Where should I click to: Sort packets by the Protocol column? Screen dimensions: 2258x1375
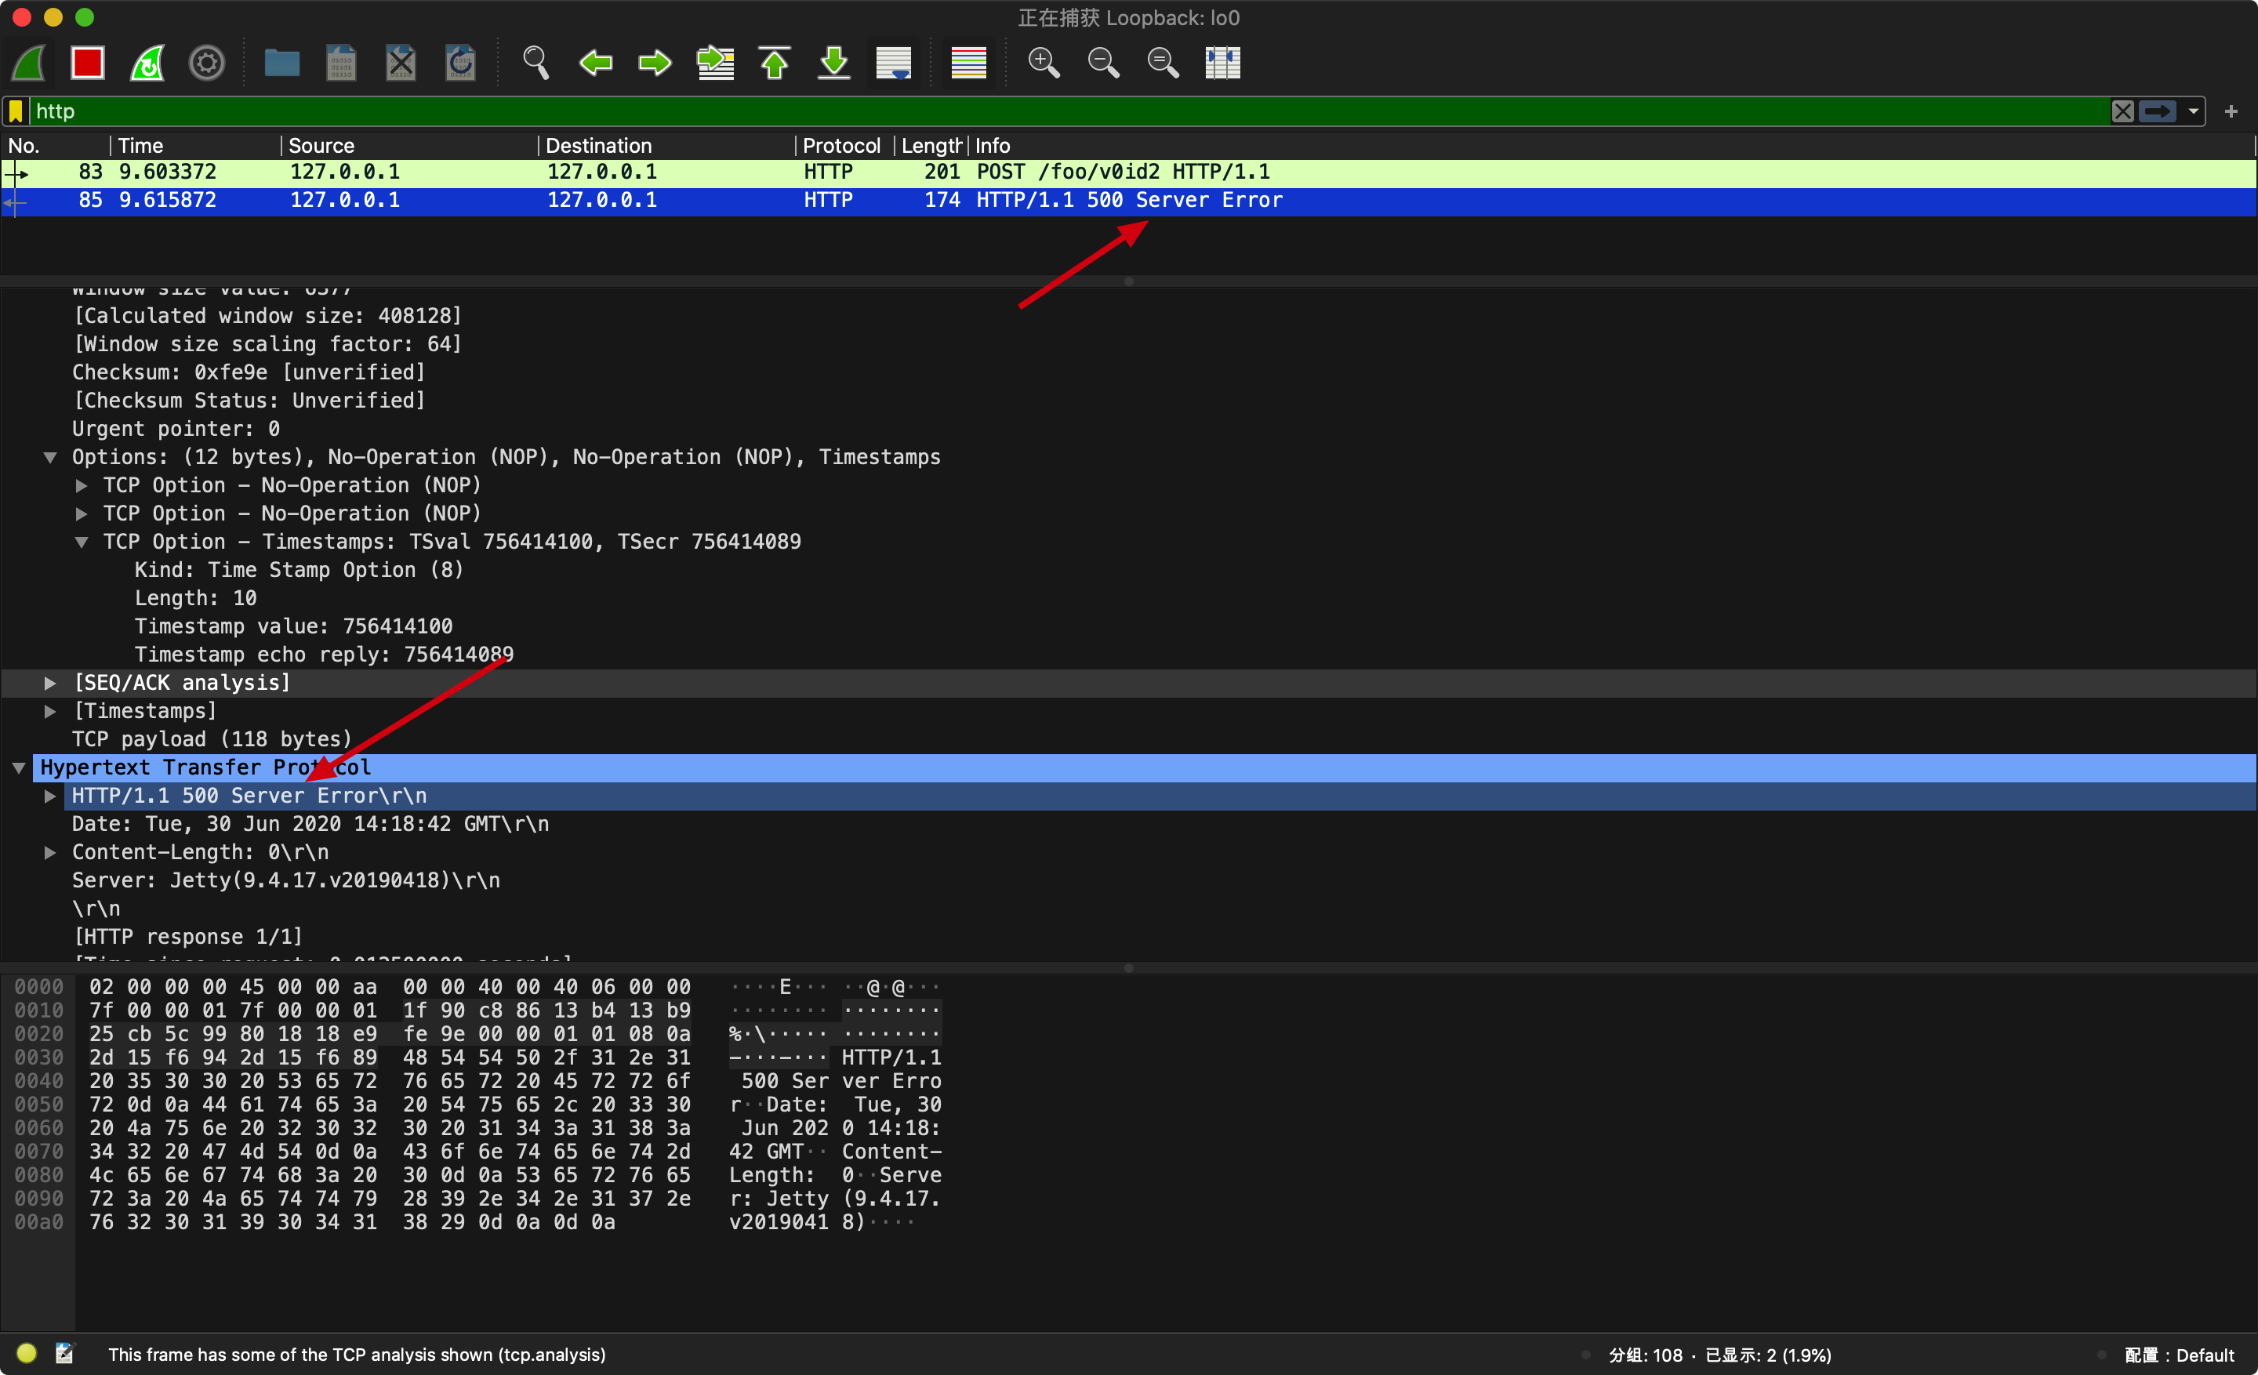pyautogui.click(x=840, y=146)
